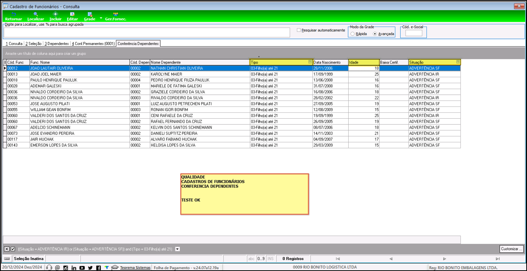Open the Facebook icon in status bar

coord(98,268)
